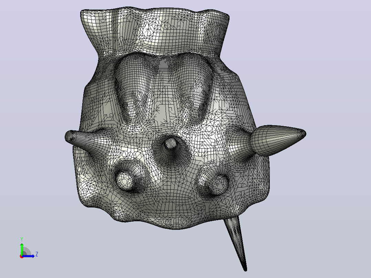Click the red X axis dot on the triad

tap(22, 257)
